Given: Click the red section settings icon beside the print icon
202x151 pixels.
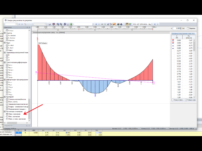Looking at the screenshot, I should pos(54,24).
